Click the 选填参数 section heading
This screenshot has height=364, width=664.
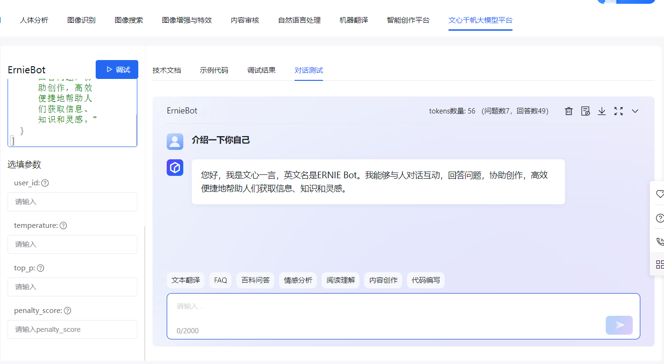pos(24,165)
